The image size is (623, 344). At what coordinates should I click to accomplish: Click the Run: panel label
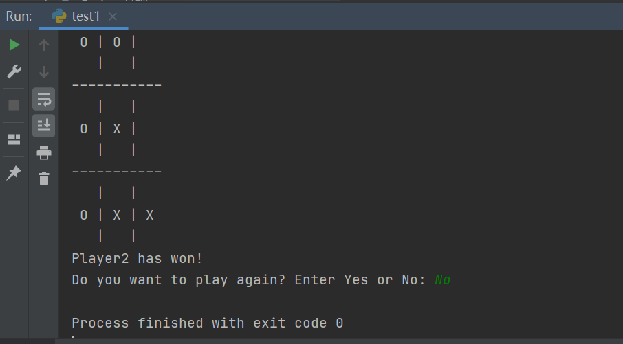[19, 16]
